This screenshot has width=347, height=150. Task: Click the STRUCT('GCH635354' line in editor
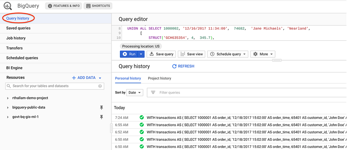181,38
